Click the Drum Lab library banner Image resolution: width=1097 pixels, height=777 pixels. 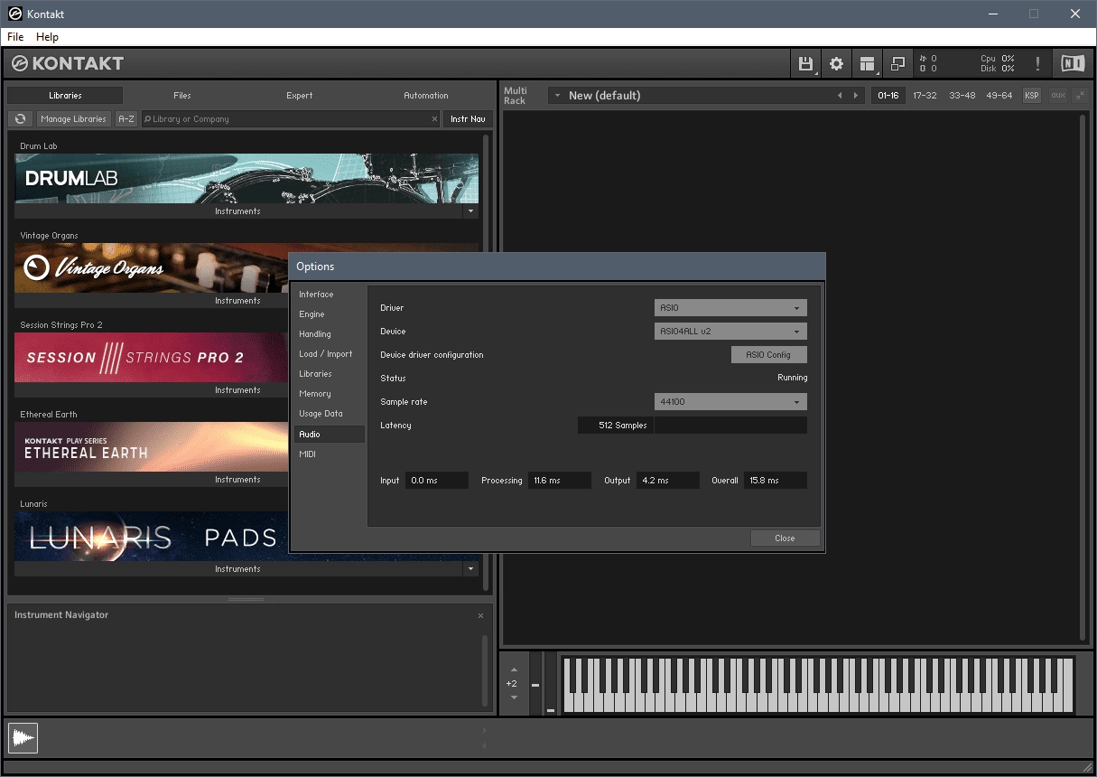pos(246,178)
